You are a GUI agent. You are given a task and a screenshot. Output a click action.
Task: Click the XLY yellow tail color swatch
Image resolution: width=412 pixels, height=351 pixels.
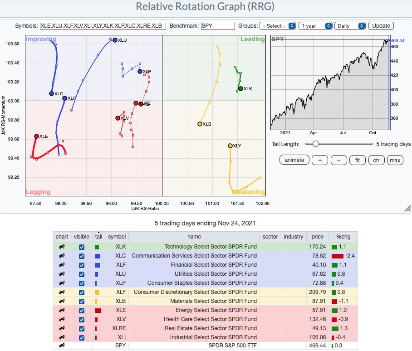click(x=97, y=292)
